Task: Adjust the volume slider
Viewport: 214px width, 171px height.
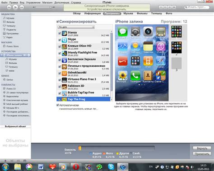Action: point(43,7)
